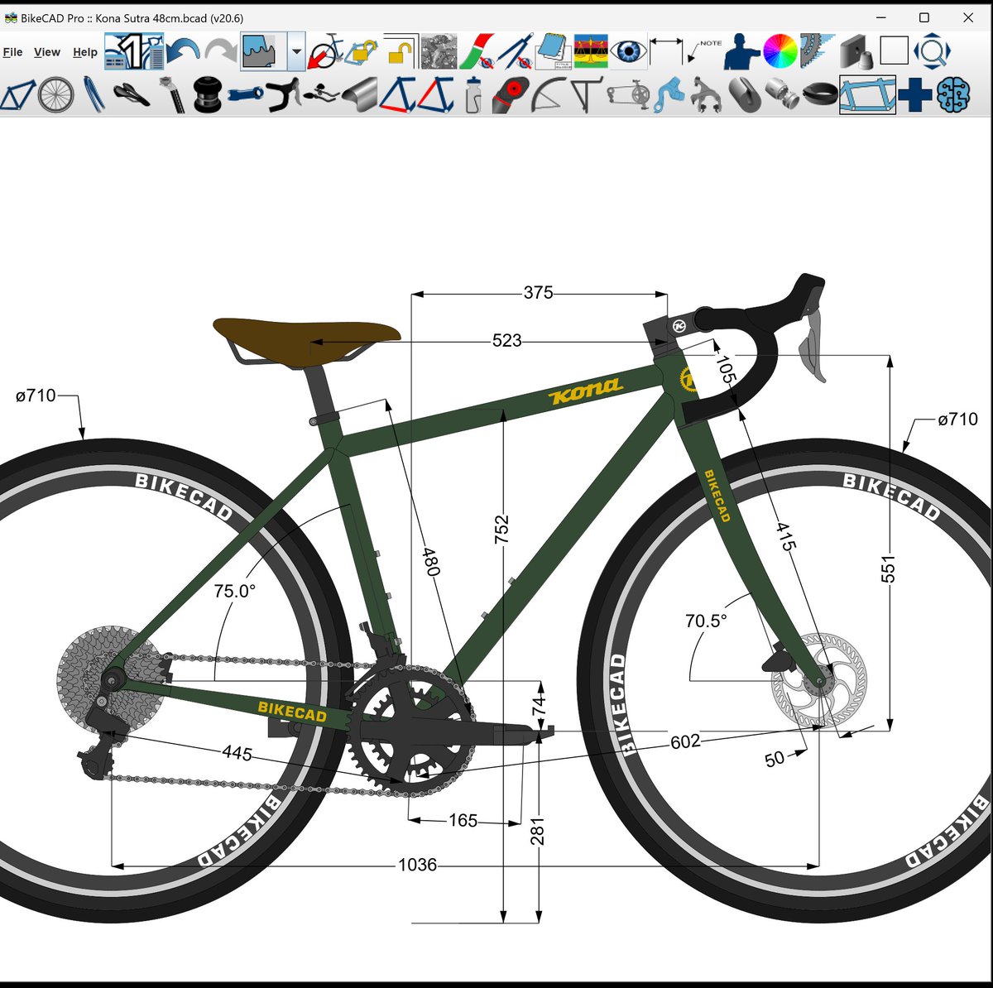The image size is (993, 988).
Task: Toggle the blue eye visibility icon
Action: (x=629, y=51)
